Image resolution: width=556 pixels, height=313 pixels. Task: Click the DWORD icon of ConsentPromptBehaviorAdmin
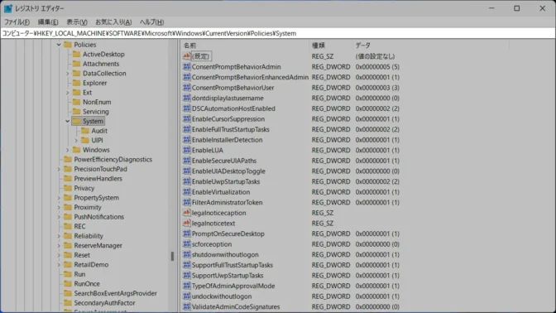(186, 67)
